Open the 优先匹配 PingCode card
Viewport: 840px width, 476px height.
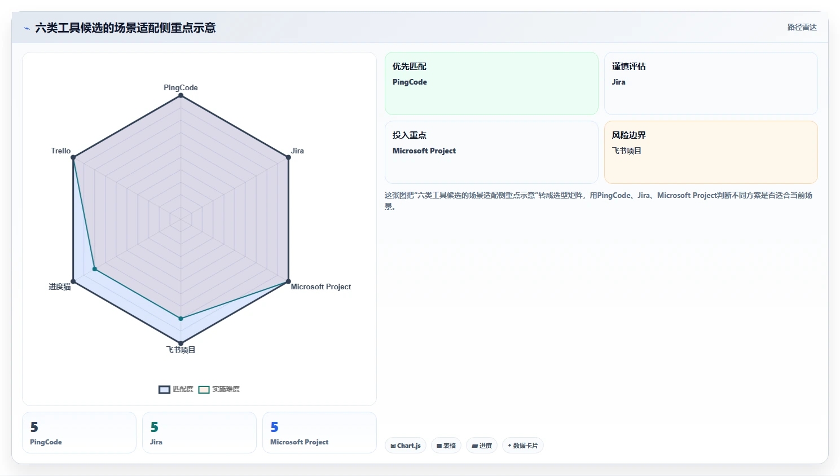[491, 83]
